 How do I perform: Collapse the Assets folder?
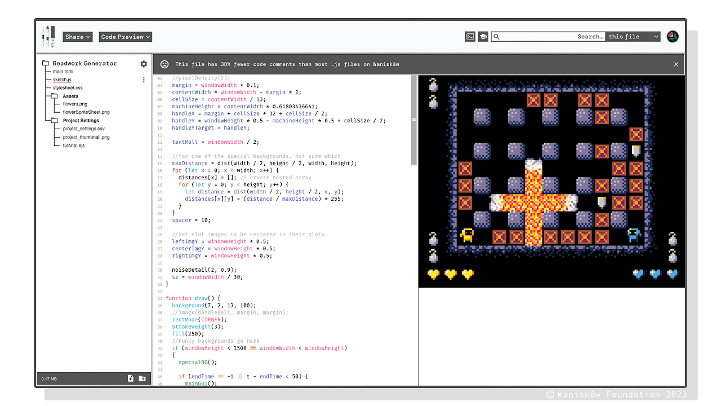[55, 96]
